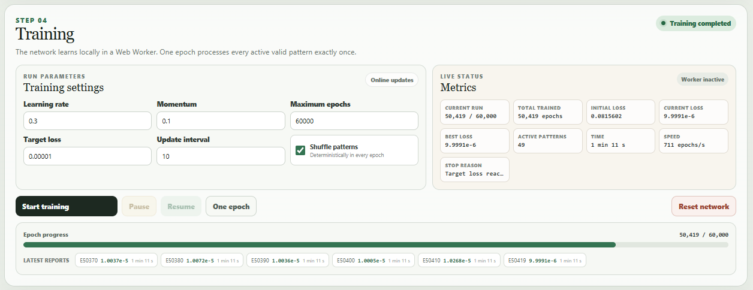Click the Online updates badge
The width and height of the screenshot is (753, 290).
(x=392, y=80)
